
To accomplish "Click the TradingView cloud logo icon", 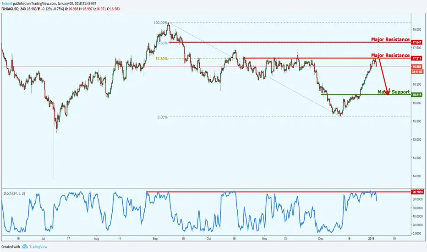I will [25, 247].
